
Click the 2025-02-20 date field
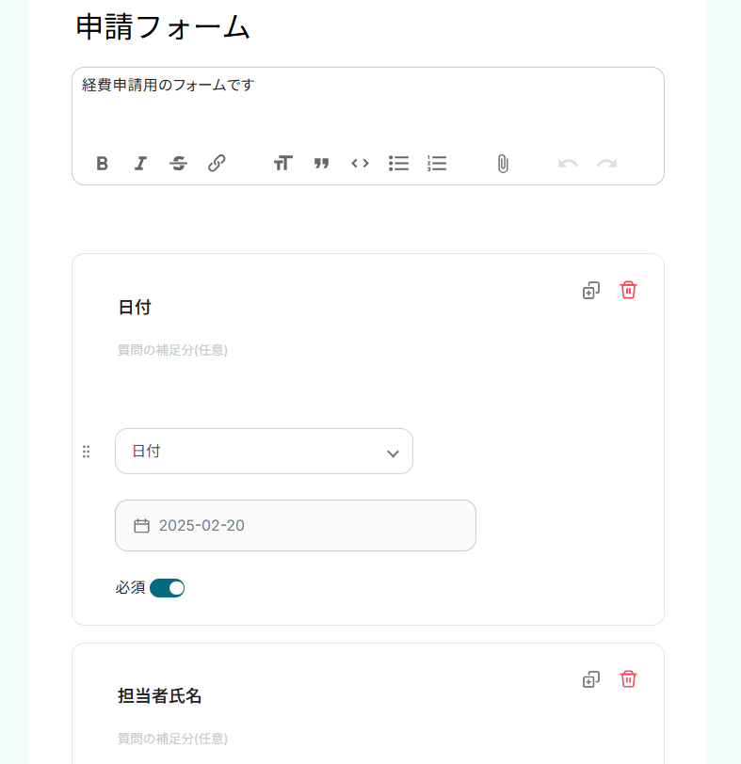coord(296,525)
